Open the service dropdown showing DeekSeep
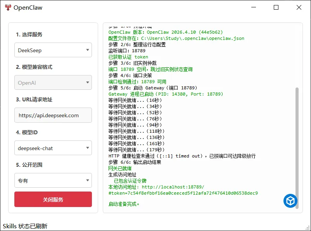 click(x=53, y=50)
